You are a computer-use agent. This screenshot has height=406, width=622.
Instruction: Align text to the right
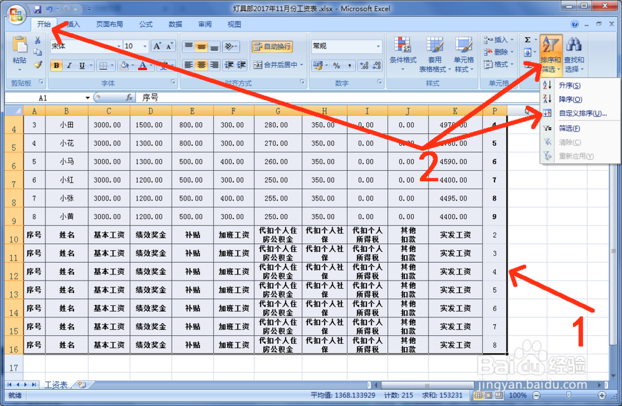tap(214, 65)
